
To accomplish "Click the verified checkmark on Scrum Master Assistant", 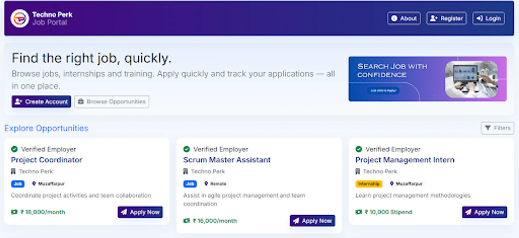I will click(x=187, y=149).
